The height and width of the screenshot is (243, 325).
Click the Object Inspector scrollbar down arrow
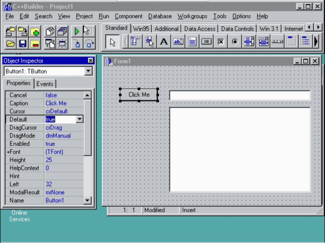87,200
